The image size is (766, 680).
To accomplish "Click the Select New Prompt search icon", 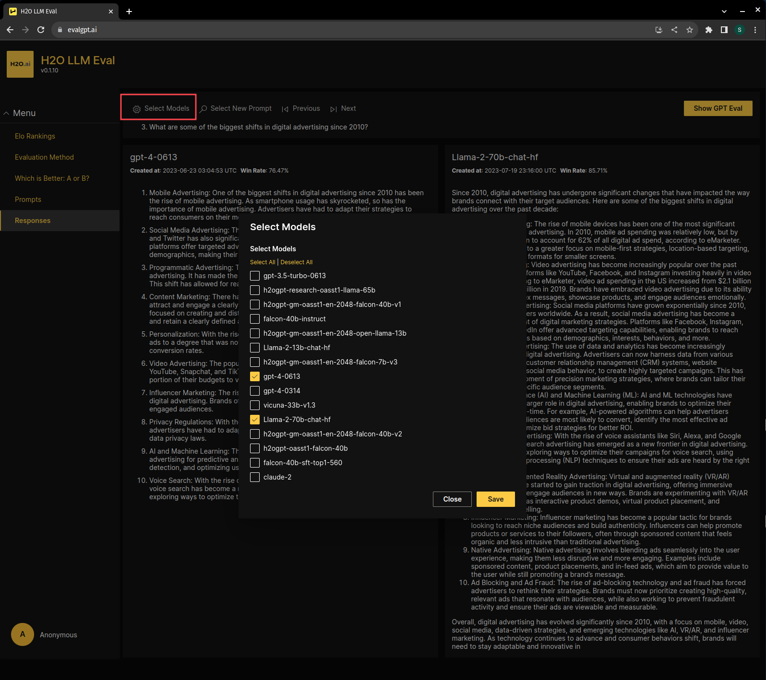I will point(203,109).
